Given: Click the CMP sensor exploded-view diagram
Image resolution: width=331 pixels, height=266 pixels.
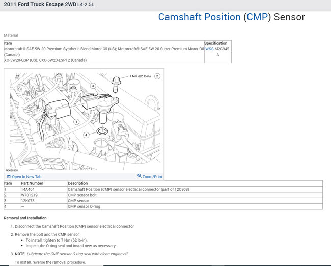Looking at the screenshot, I should [x=85, y=121].
